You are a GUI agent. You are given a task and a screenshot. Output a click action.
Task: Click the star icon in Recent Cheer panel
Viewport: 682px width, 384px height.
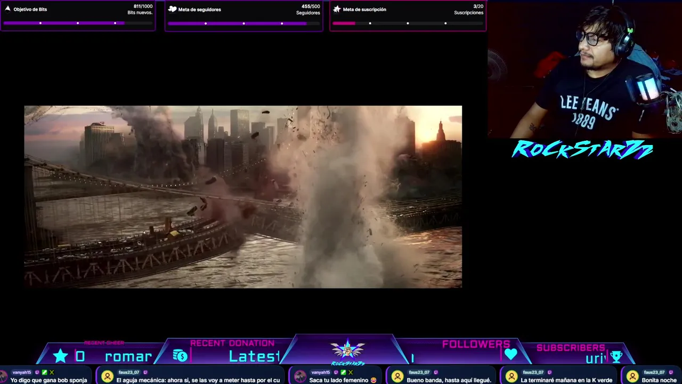tap(61, 356)
